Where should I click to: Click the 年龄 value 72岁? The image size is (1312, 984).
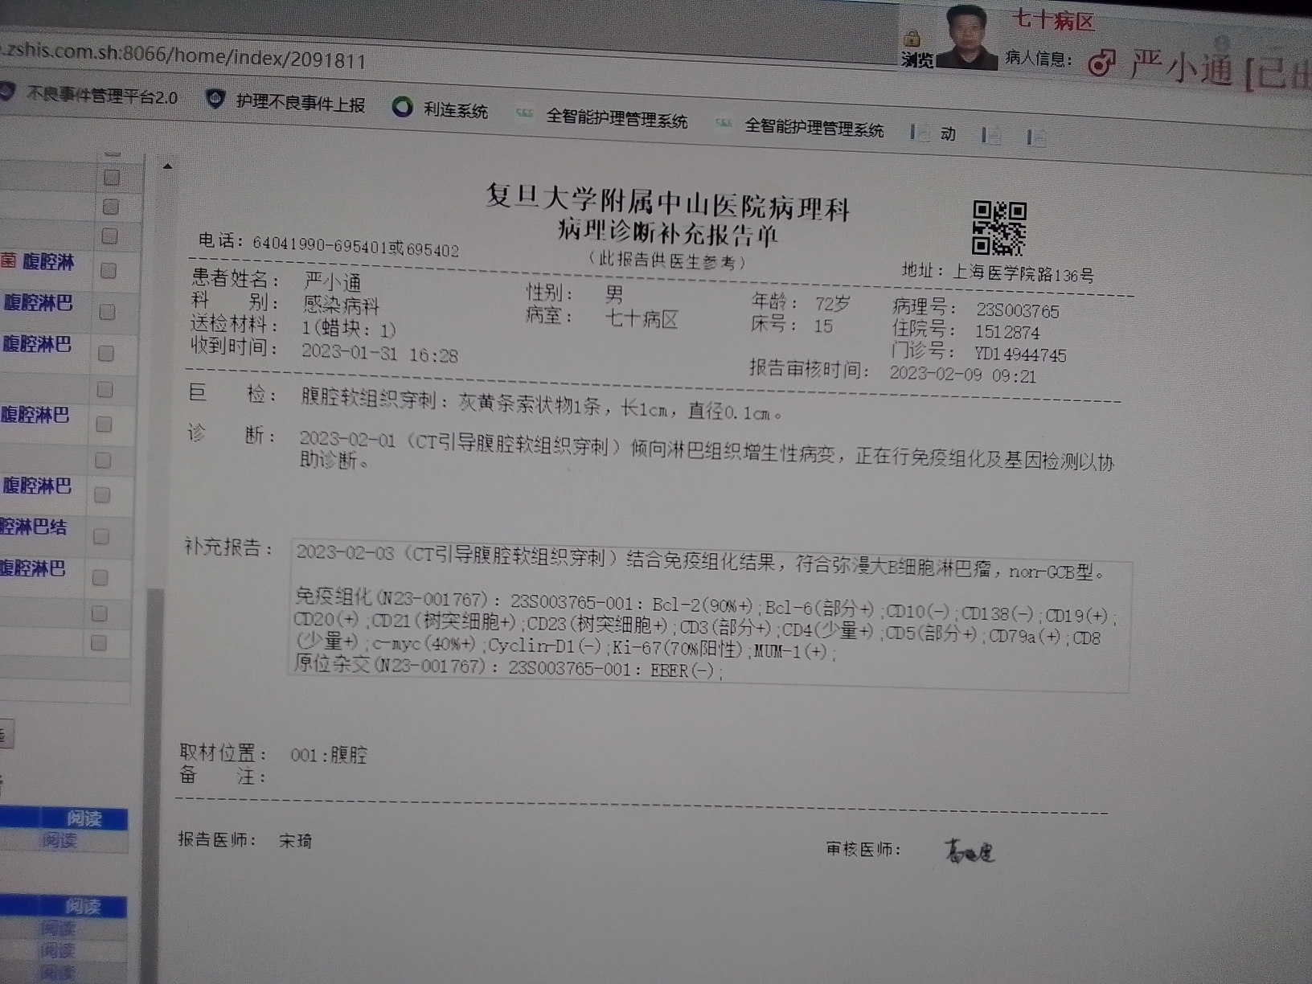click(x=832, y=304)
